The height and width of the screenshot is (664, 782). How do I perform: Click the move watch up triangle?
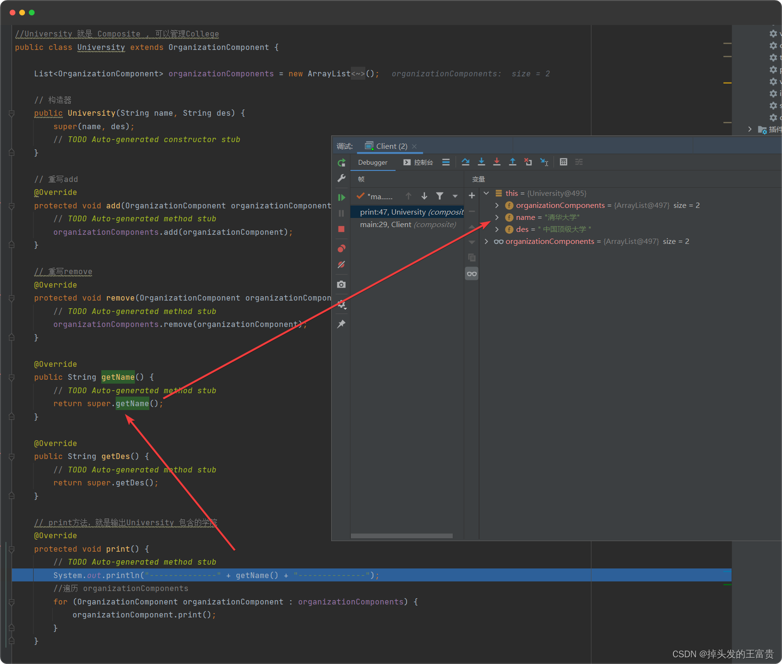click(x=472, y=227)
